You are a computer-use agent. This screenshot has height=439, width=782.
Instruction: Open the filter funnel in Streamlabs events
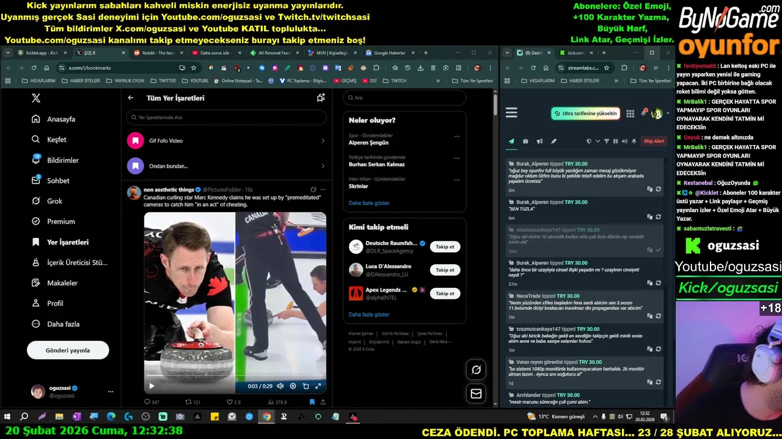click(607, 141)
